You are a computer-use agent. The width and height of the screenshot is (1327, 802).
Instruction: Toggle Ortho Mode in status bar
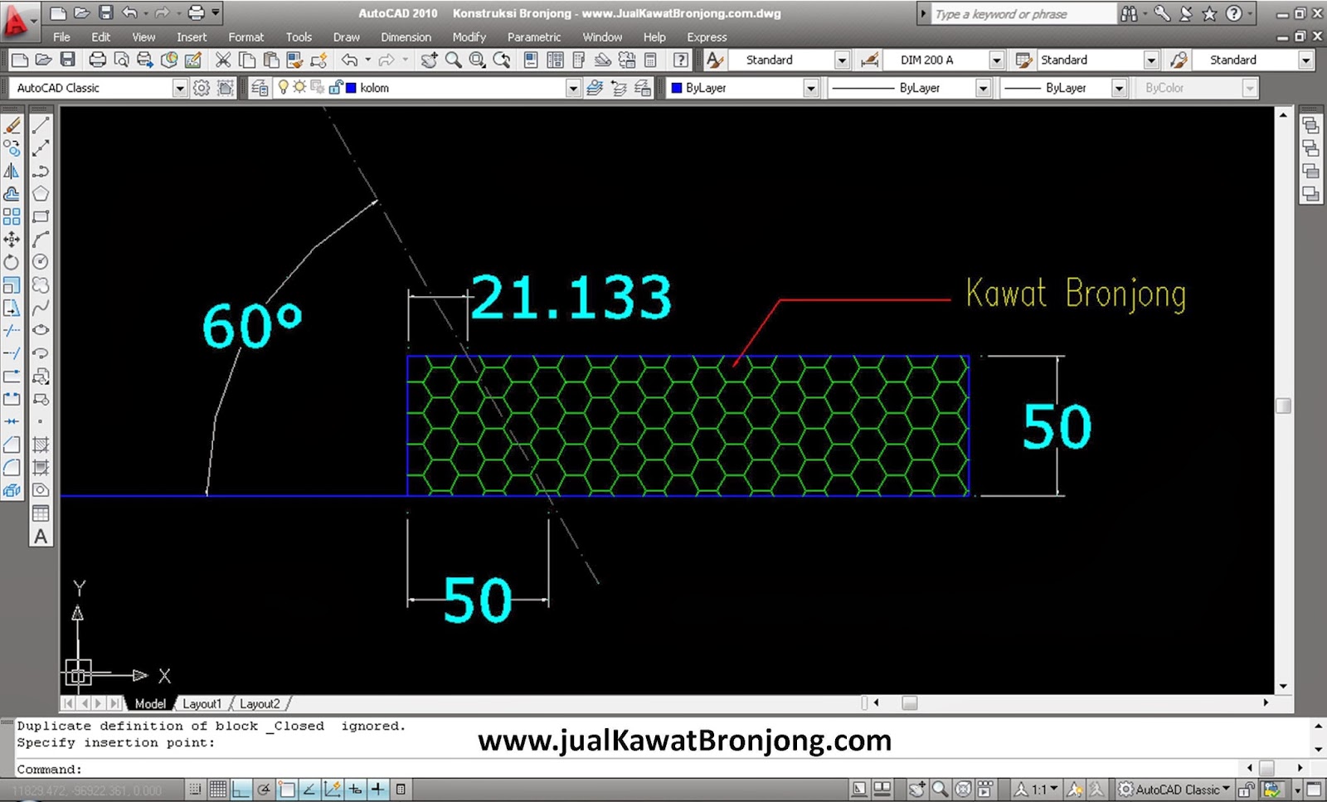[241, 790]
